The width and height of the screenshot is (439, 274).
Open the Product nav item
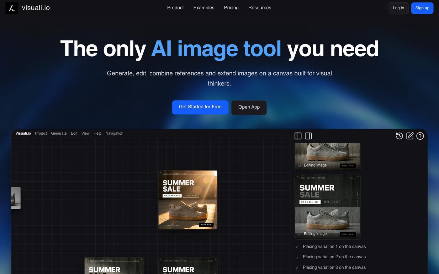point(175,8)
